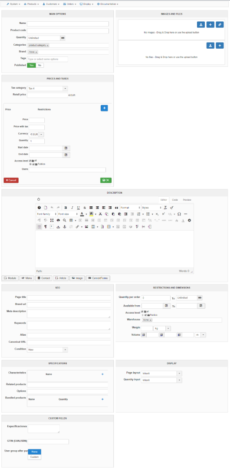This screenshot has width=230, height=469.
Task: Click the Article button below the editor
Action: (x=61, y=278)
